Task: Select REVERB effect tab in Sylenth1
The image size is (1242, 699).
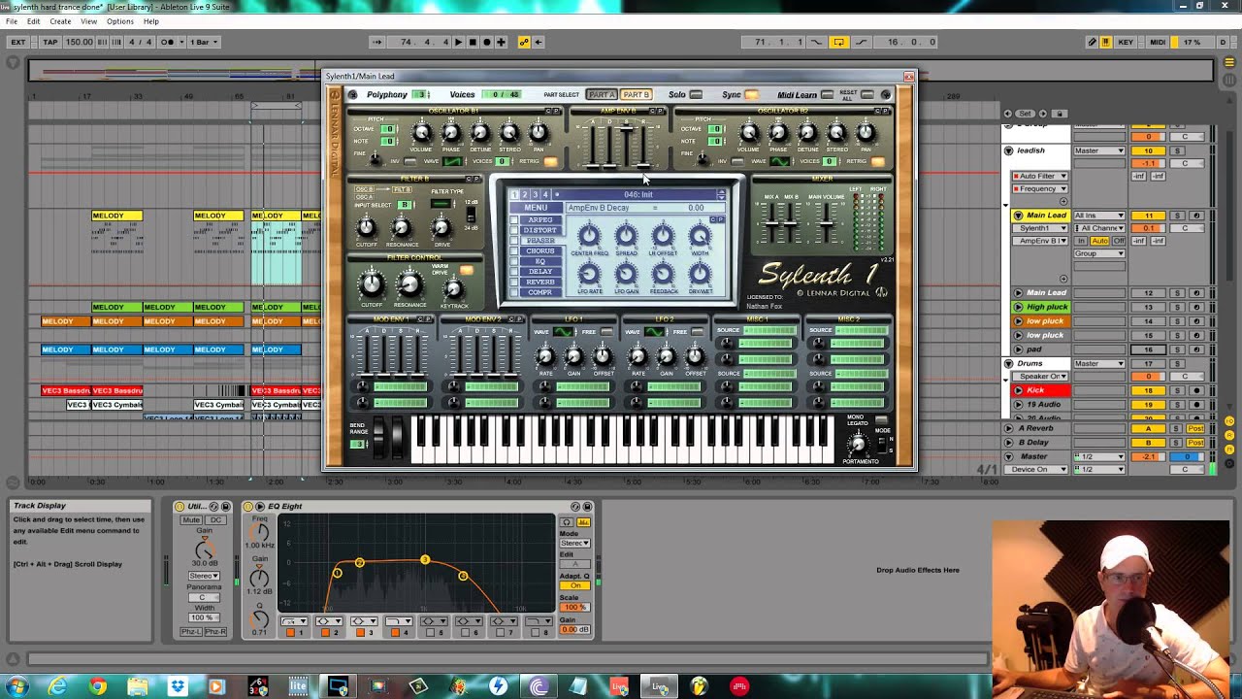Action: [x=540, y=283]
